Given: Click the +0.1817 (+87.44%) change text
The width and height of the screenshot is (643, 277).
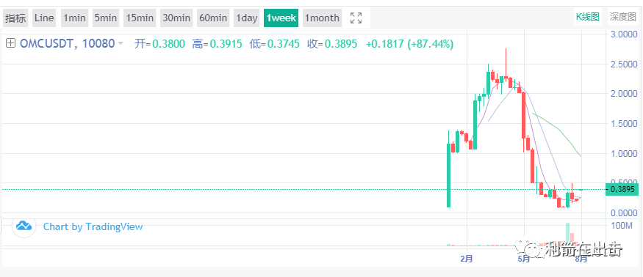Looking at the screenshot, I should pos(409,43).
